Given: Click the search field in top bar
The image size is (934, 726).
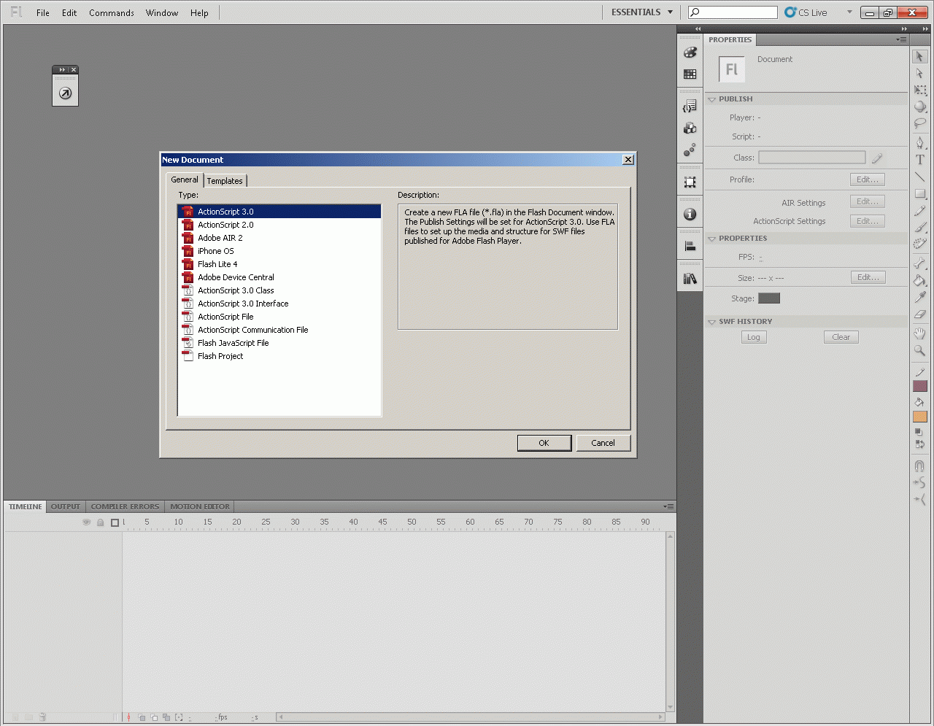Looking at the screenshot, I should coord(733,12).
